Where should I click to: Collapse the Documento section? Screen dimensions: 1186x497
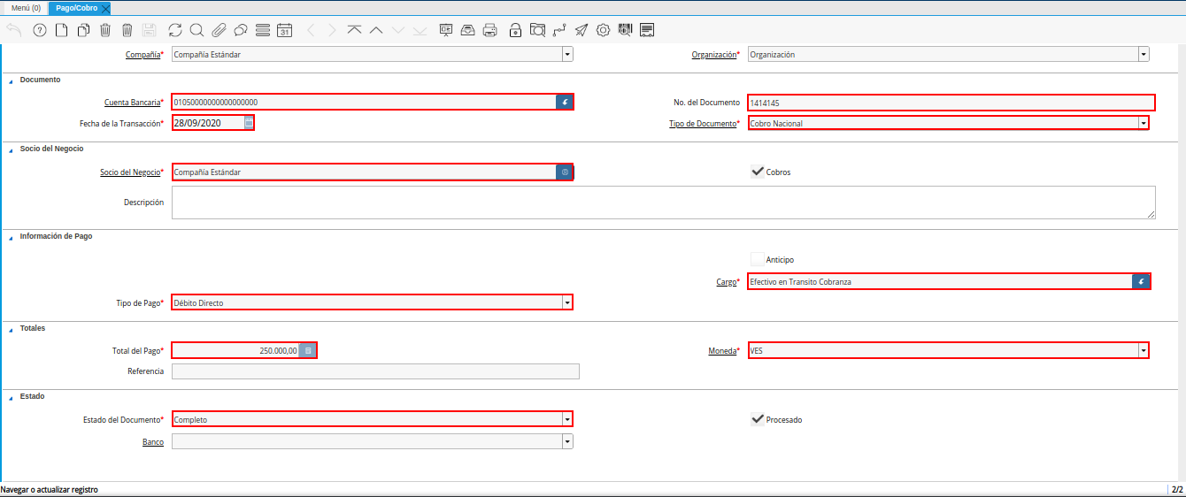pos(11,80)
